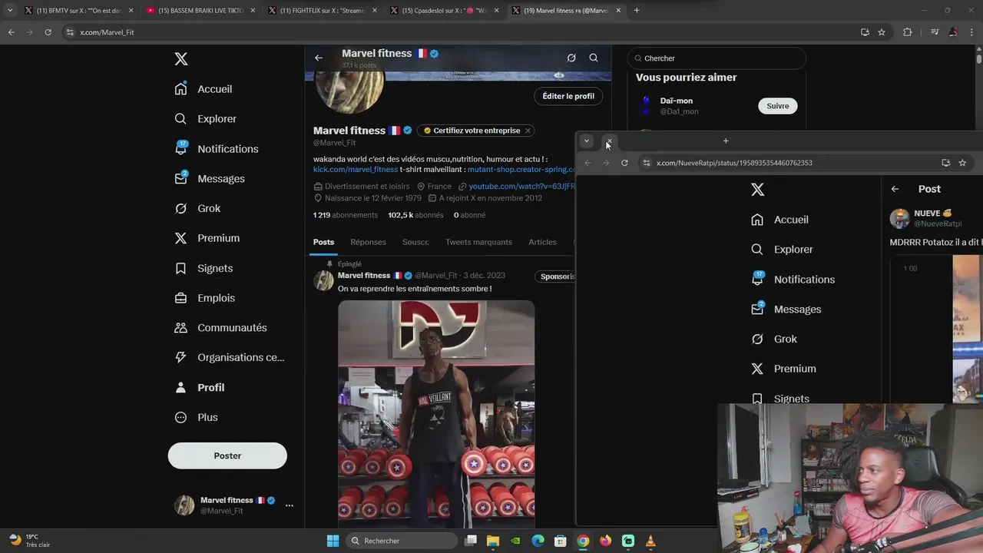Click the back arrow beside Post in the popup window
This screenshot has width=983, height=553.
click(895, 189)
